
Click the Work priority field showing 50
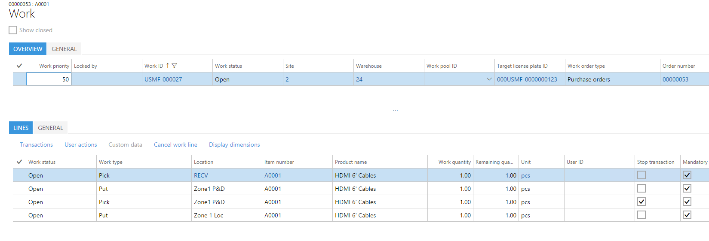click(49, 79)
